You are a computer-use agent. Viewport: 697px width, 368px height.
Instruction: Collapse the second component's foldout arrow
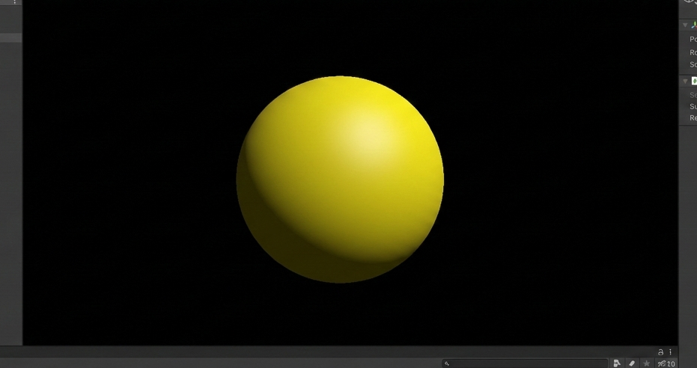685,81
